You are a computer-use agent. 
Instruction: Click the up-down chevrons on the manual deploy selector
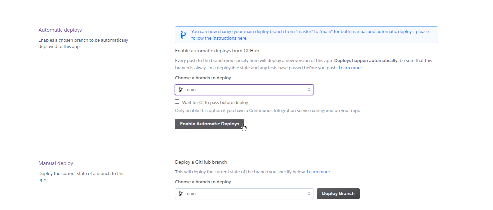[x=309, y=193]
